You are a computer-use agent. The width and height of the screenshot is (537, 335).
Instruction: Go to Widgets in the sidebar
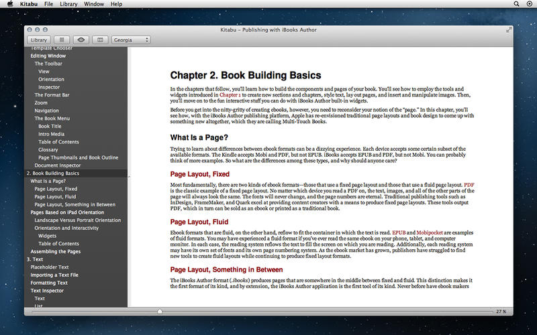pyautogui.click(x=47, y=237)
